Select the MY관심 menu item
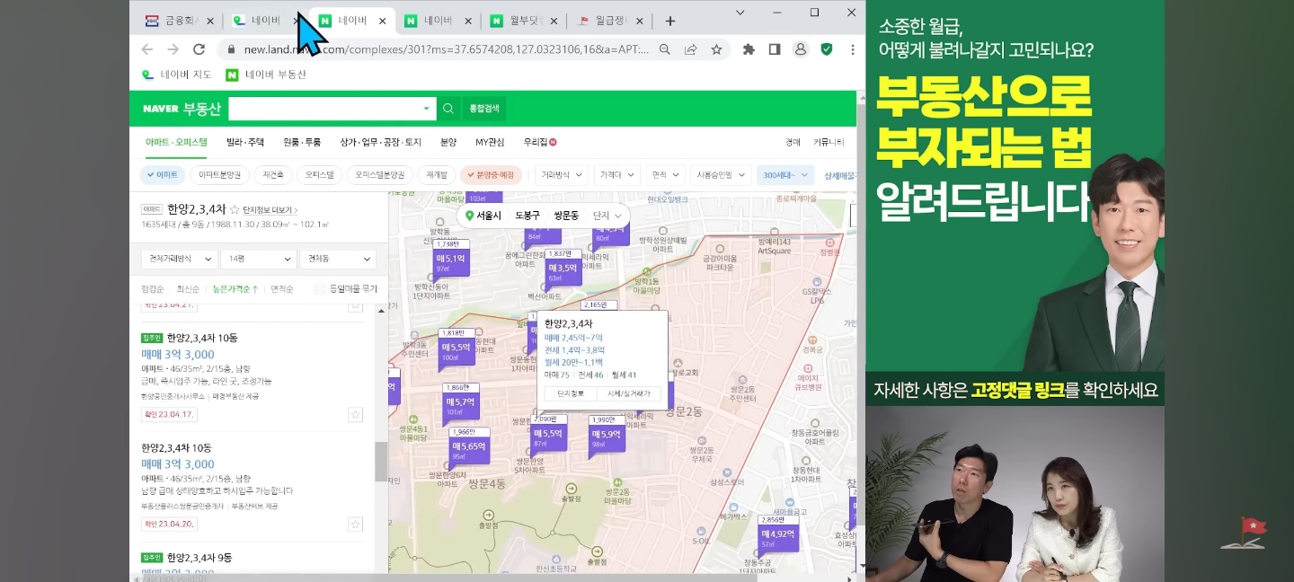The height and width of the screenshot is (582, 1294). (490, 142)
